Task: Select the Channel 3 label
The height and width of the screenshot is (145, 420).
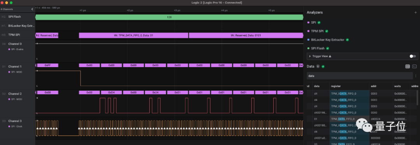Action: pyautogui.click(x=15, y=121)
